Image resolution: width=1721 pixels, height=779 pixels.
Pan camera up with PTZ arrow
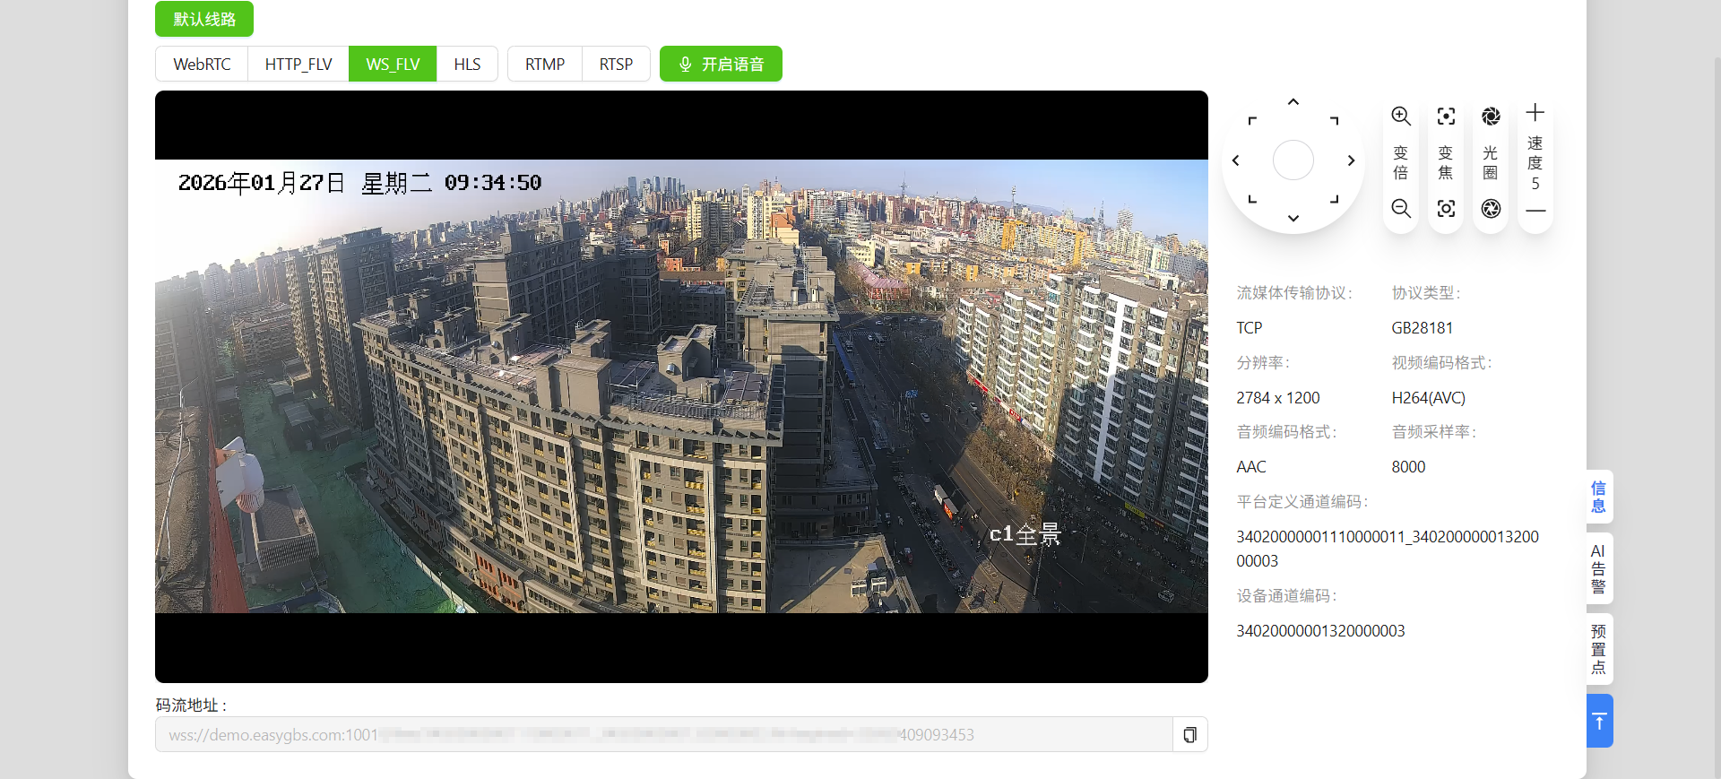tap(1293, 102)
